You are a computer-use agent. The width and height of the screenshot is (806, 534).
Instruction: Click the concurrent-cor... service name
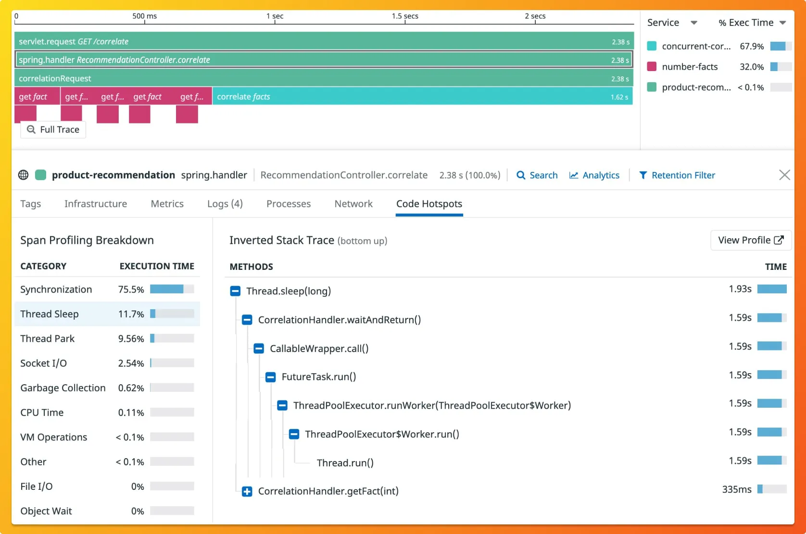tap(696, 46)
